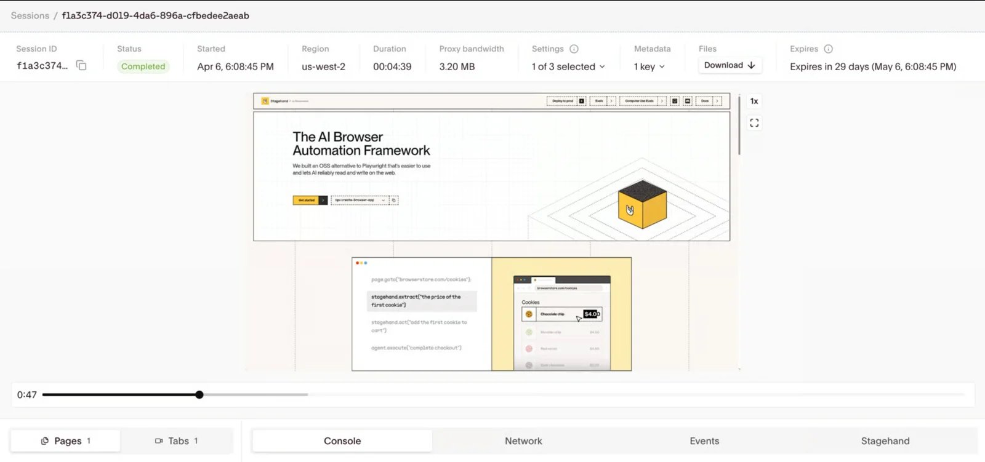Open the '1 of 3 selected' settings dropdown

(x=568, y=66)
